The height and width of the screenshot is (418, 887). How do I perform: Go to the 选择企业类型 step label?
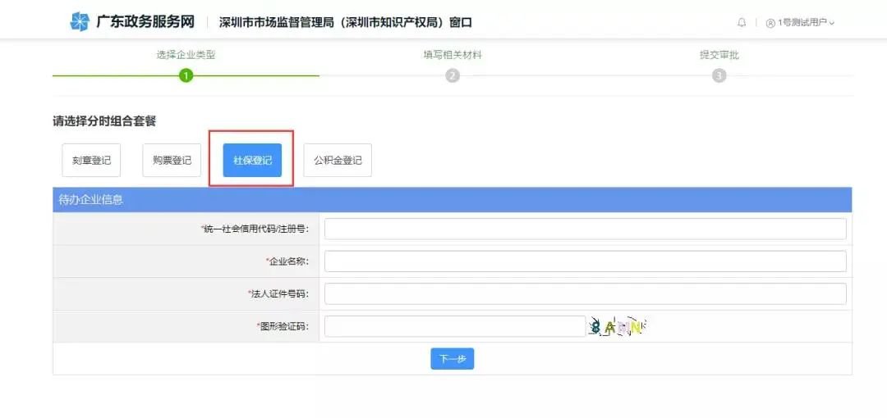[186, 55]
